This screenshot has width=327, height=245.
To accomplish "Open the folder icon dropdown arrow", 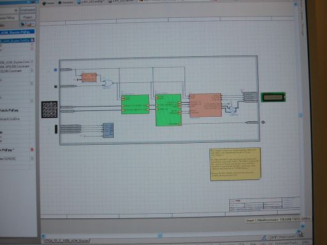I will click(x=33, y=24).
